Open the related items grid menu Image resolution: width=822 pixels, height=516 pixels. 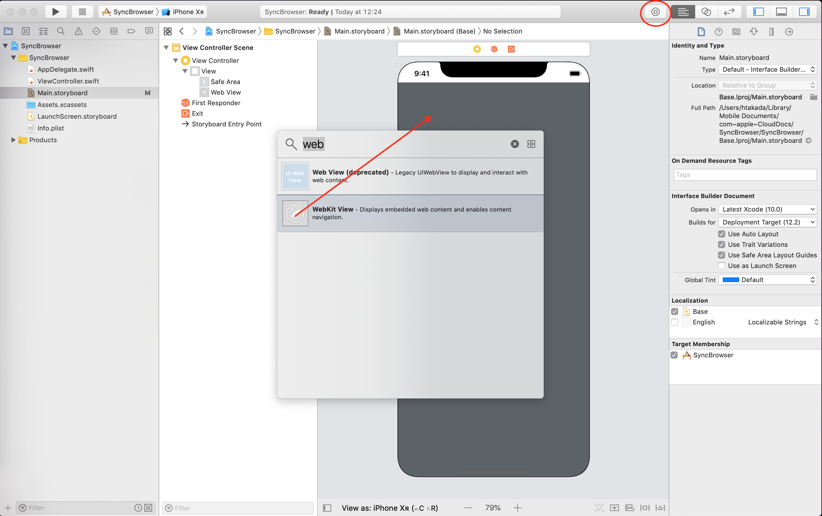click(x=167, y=31)
